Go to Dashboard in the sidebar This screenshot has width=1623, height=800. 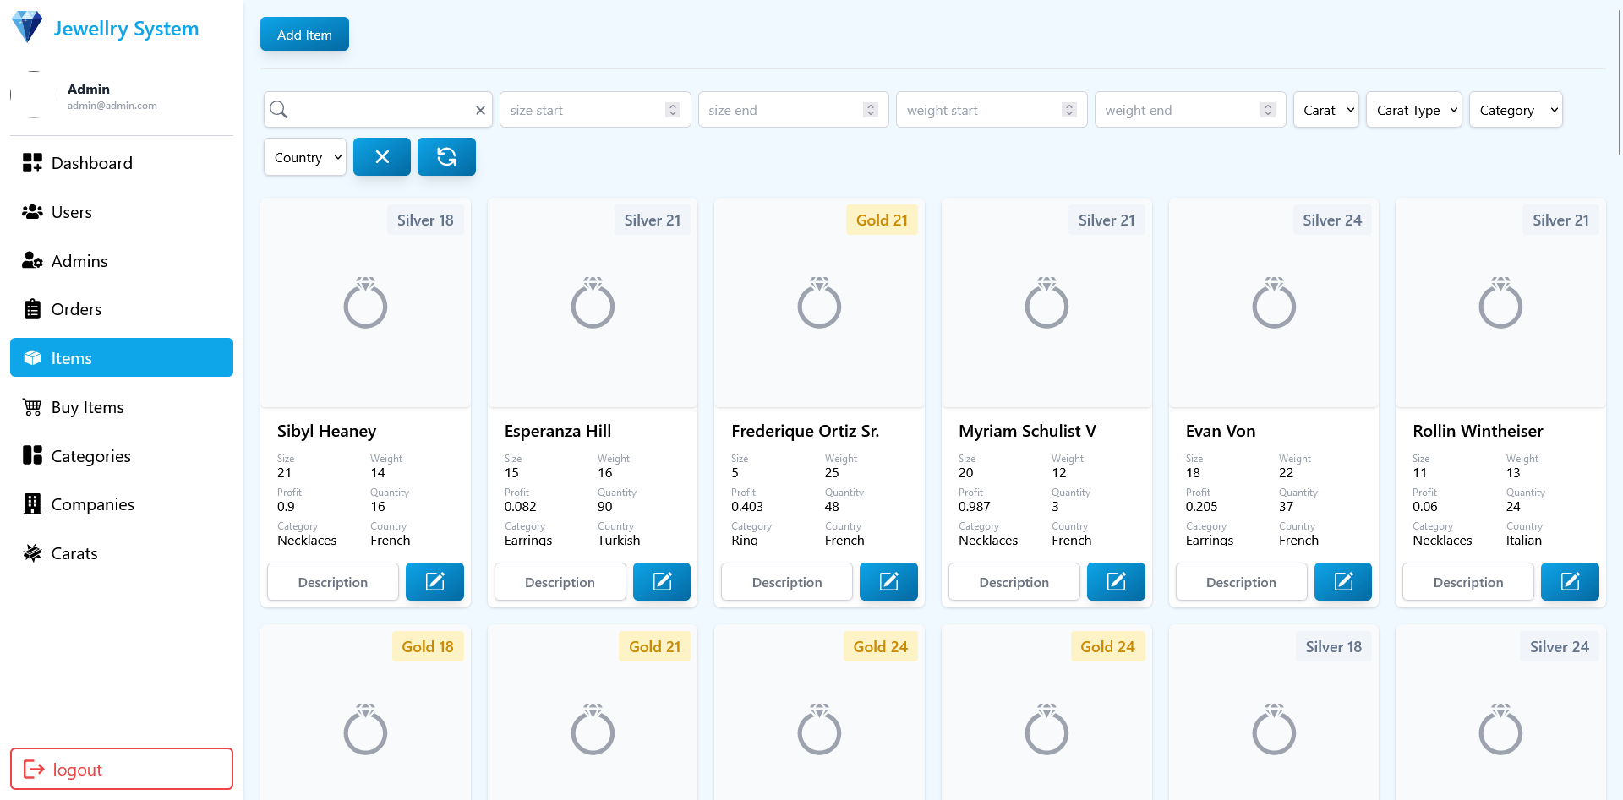[91, 163]
